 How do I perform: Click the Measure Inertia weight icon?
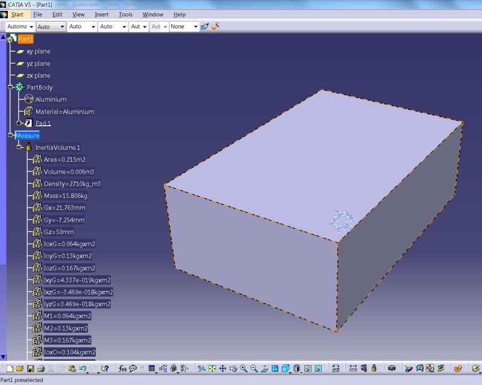(374, 367)
